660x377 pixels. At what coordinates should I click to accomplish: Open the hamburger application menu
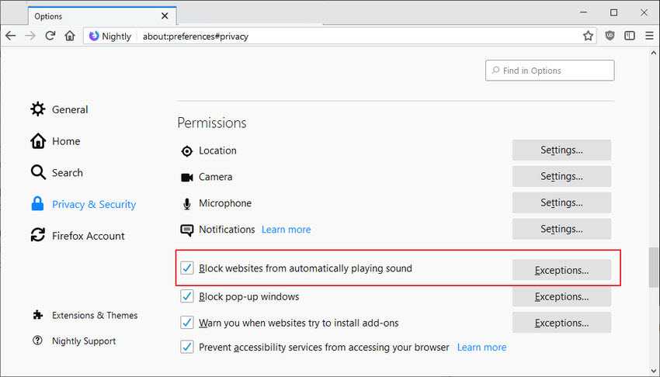[649, 36]
